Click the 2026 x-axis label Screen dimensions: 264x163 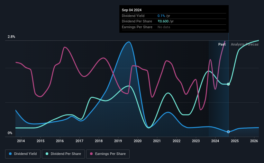pos(254,141)
